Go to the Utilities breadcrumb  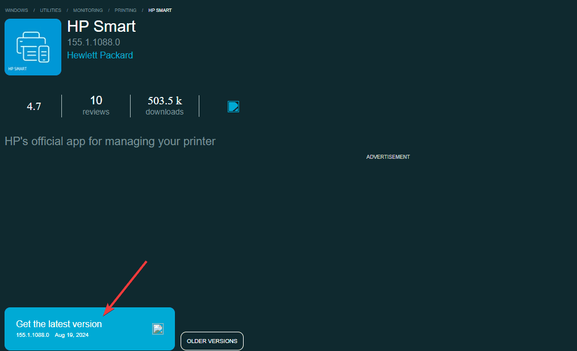pos(51,10)
